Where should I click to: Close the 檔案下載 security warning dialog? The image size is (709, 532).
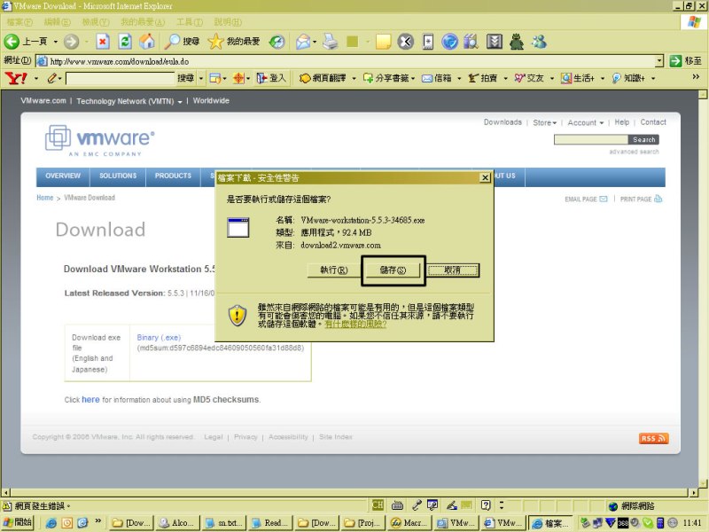pyautogui.click(x=485, y=178)
